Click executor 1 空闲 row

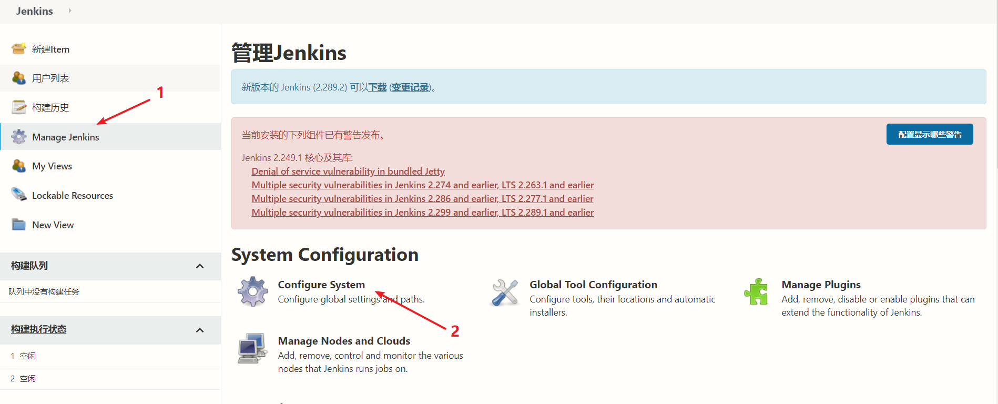click(x=110, y=356)
